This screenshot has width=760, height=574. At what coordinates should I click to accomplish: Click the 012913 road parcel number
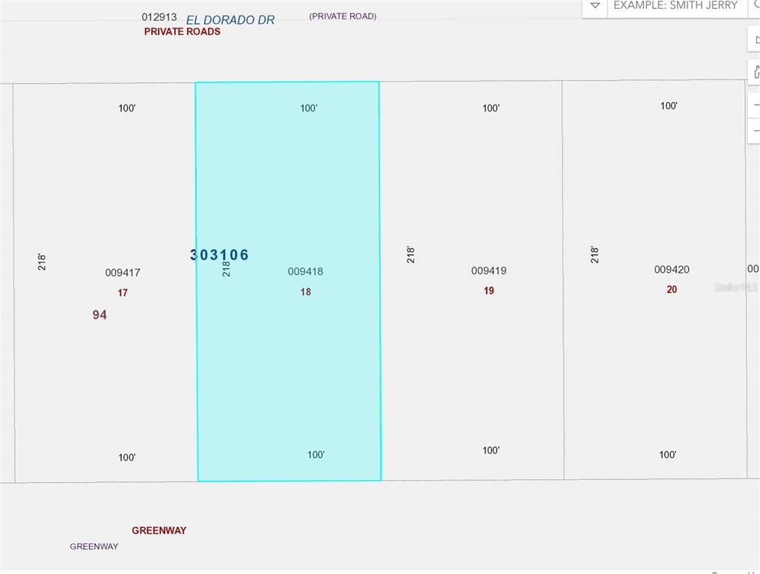tap(159, 16)
